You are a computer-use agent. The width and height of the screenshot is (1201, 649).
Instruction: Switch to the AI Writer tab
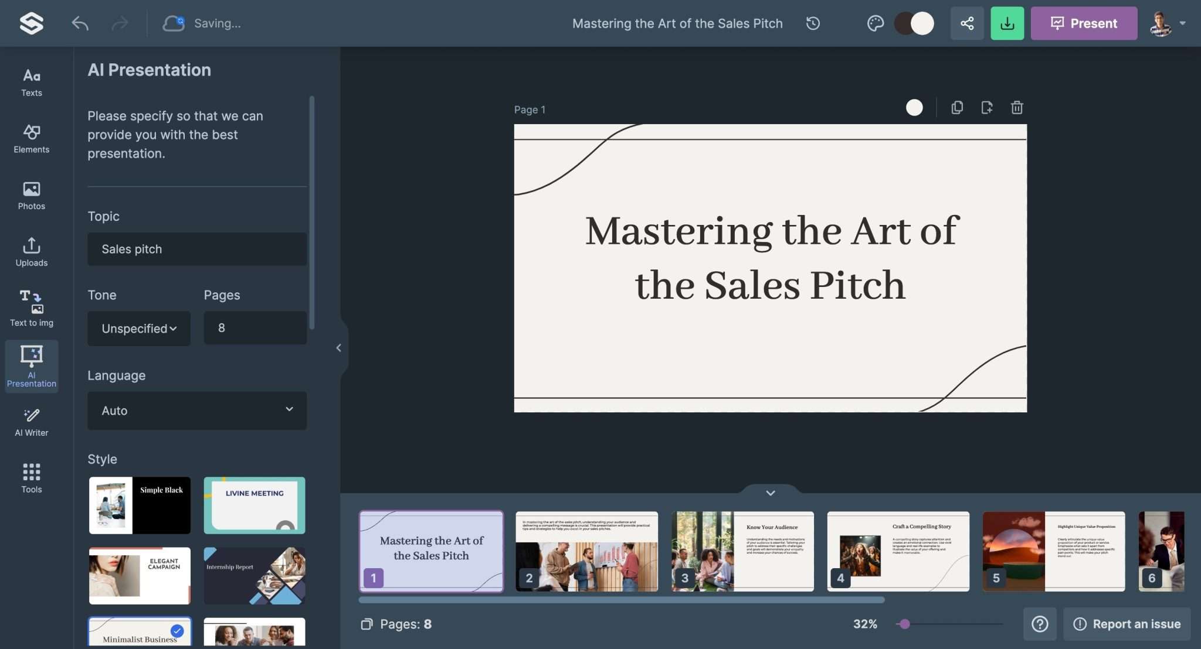point(32,422)
